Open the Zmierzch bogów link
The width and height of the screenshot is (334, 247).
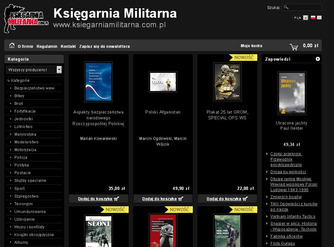[286, 197]
